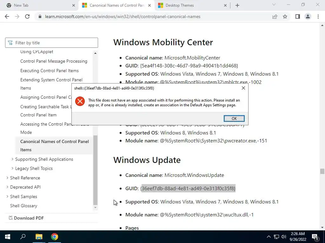Viewport: 325px width, 243px height.
Task: Click the browser forward arrow
Action: (17, 16)
